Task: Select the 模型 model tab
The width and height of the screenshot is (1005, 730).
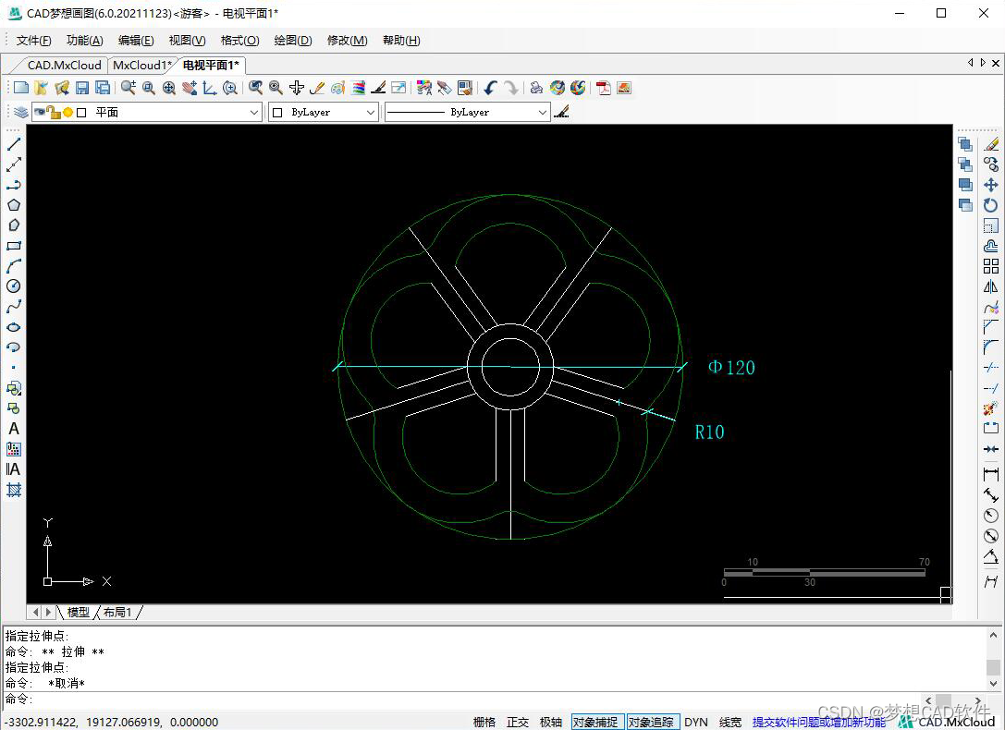Action: 79,612
